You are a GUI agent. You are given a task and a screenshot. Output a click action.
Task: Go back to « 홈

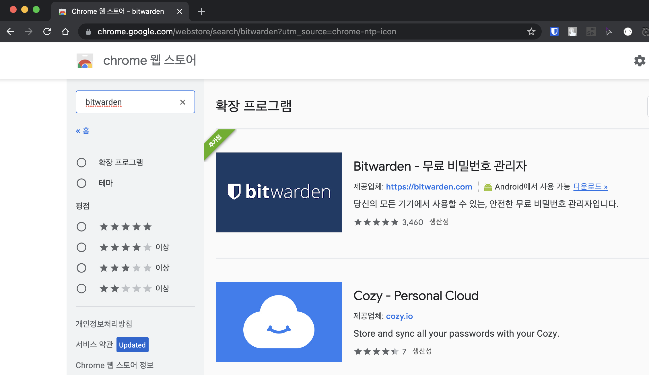point(83,131)
